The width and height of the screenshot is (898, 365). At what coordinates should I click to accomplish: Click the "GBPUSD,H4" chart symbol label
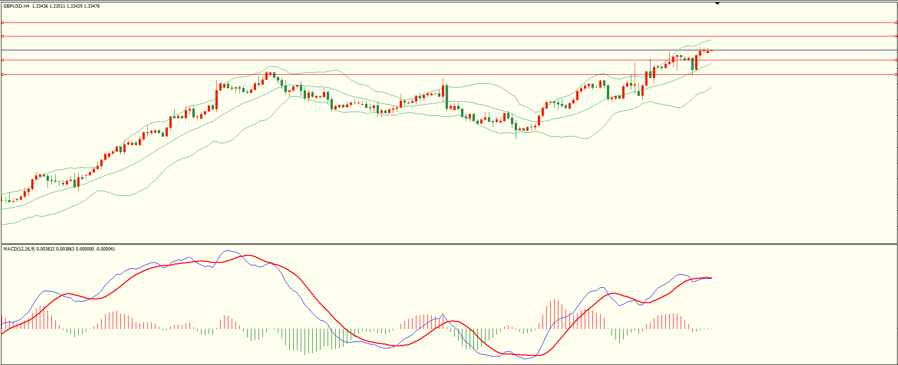click(x=16, y=6)
